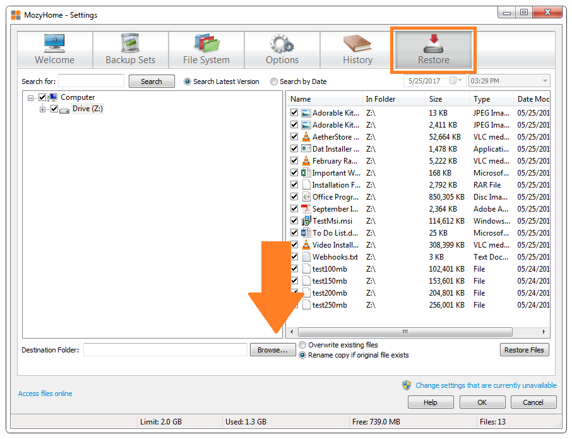Open the 03:29 PM time dropdown
The height and width of the screenshot is (439, 572).
pyautogui.click(x=545, y=81)
